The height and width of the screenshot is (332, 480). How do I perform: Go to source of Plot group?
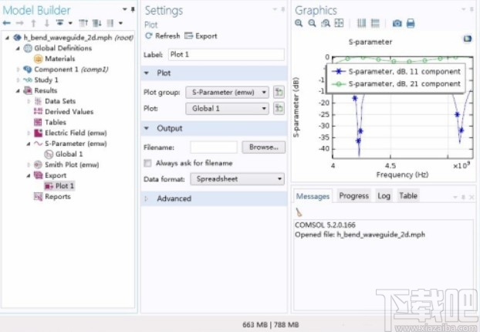click(x=279, y=92)
